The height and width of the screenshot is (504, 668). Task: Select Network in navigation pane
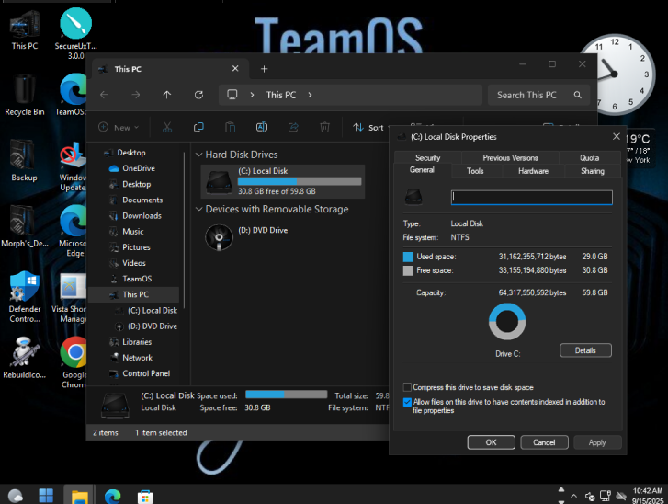137,358
